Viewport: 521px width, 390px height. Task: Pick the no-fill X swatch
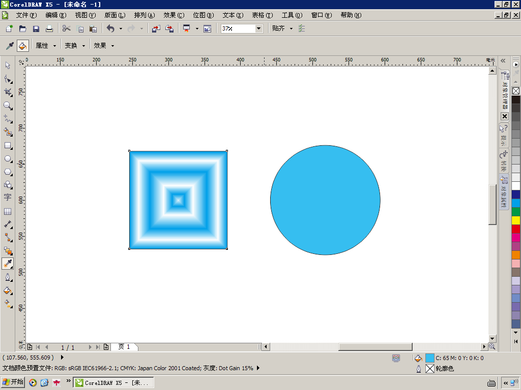(516, 91)
